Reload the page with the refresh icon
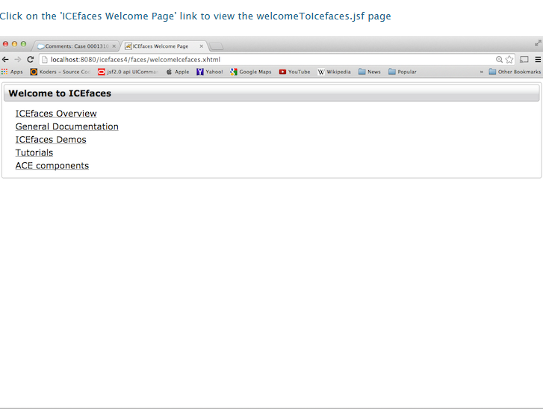This screenshot has height=409, width=543. (x=31, y=60)
